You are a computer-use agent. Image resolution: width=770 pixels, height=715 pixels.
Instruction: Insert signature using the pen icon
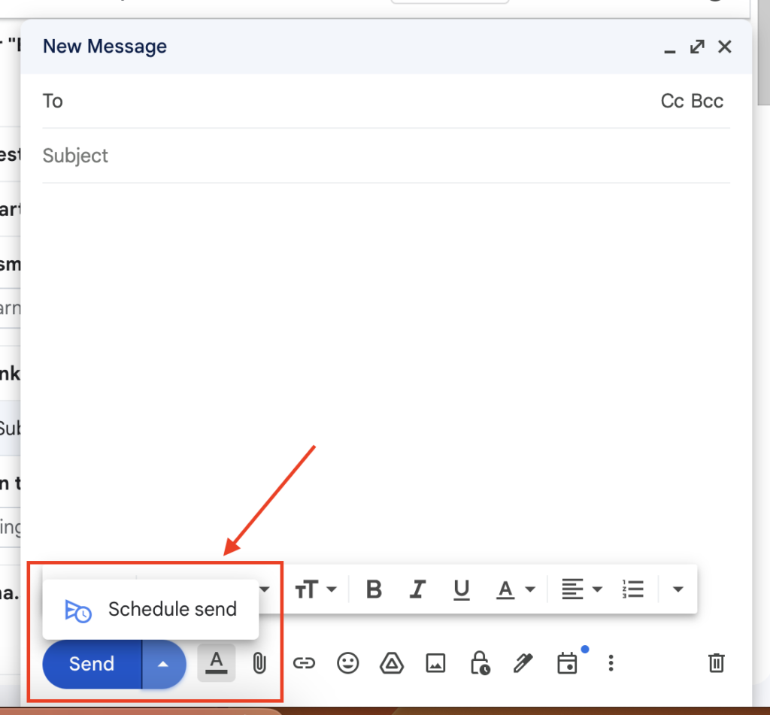(523, 663)
